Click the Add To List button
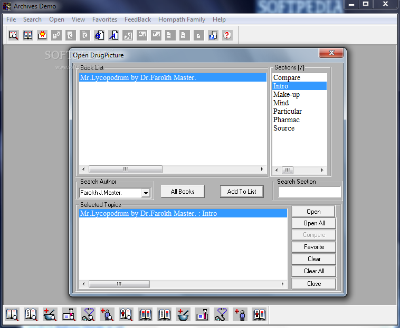The image size is (400, 328). click(242, 192)
